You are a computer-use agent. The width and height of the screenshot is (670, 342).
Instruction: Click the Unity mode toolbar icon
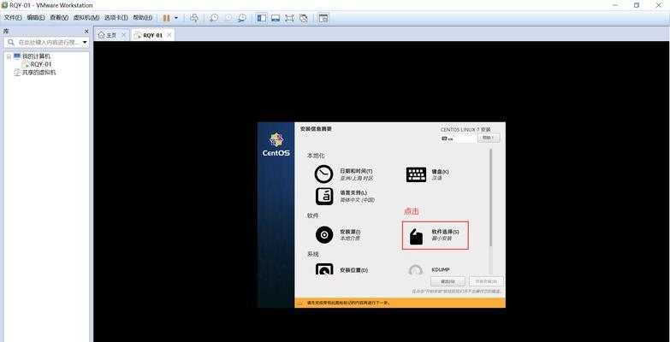[304, 18]
